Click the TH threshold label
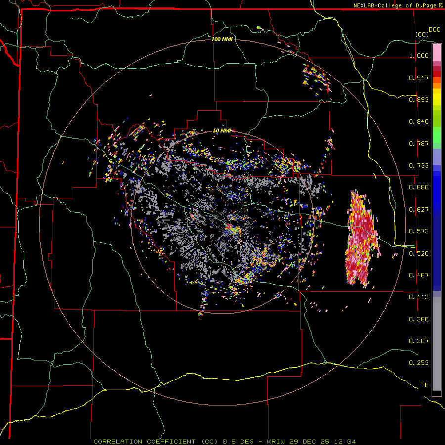The height and width of the screenshot is (445, 445). [x=425, y=385]
